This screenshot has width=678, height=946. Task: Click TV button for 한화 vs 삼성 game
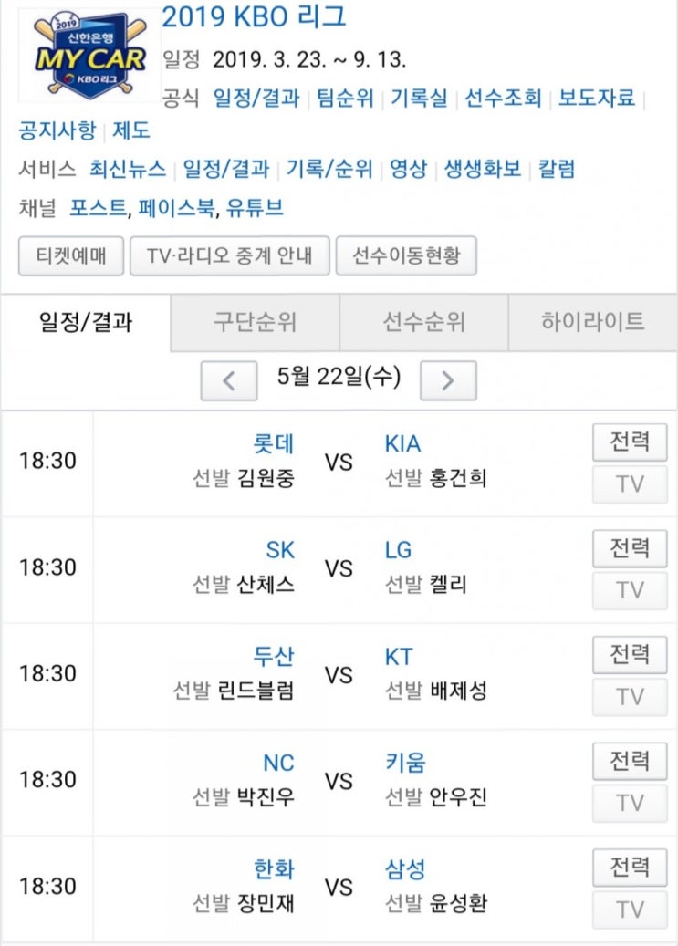[x=630, y=910]
